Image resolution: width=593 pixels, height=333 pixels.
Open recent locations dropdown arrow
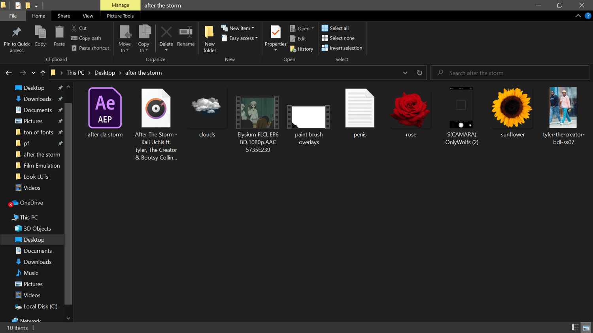33,73
